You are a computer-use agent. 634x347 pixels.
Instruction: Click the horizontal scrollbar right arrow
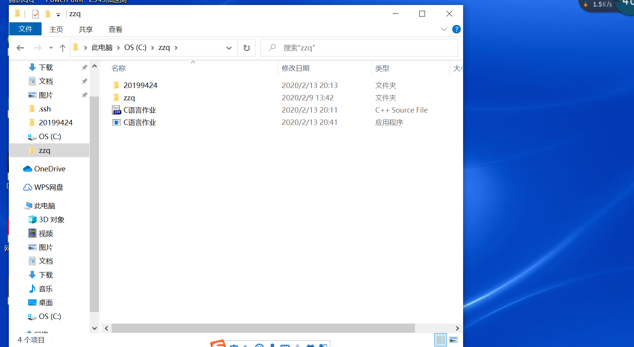tap(457, 328)
